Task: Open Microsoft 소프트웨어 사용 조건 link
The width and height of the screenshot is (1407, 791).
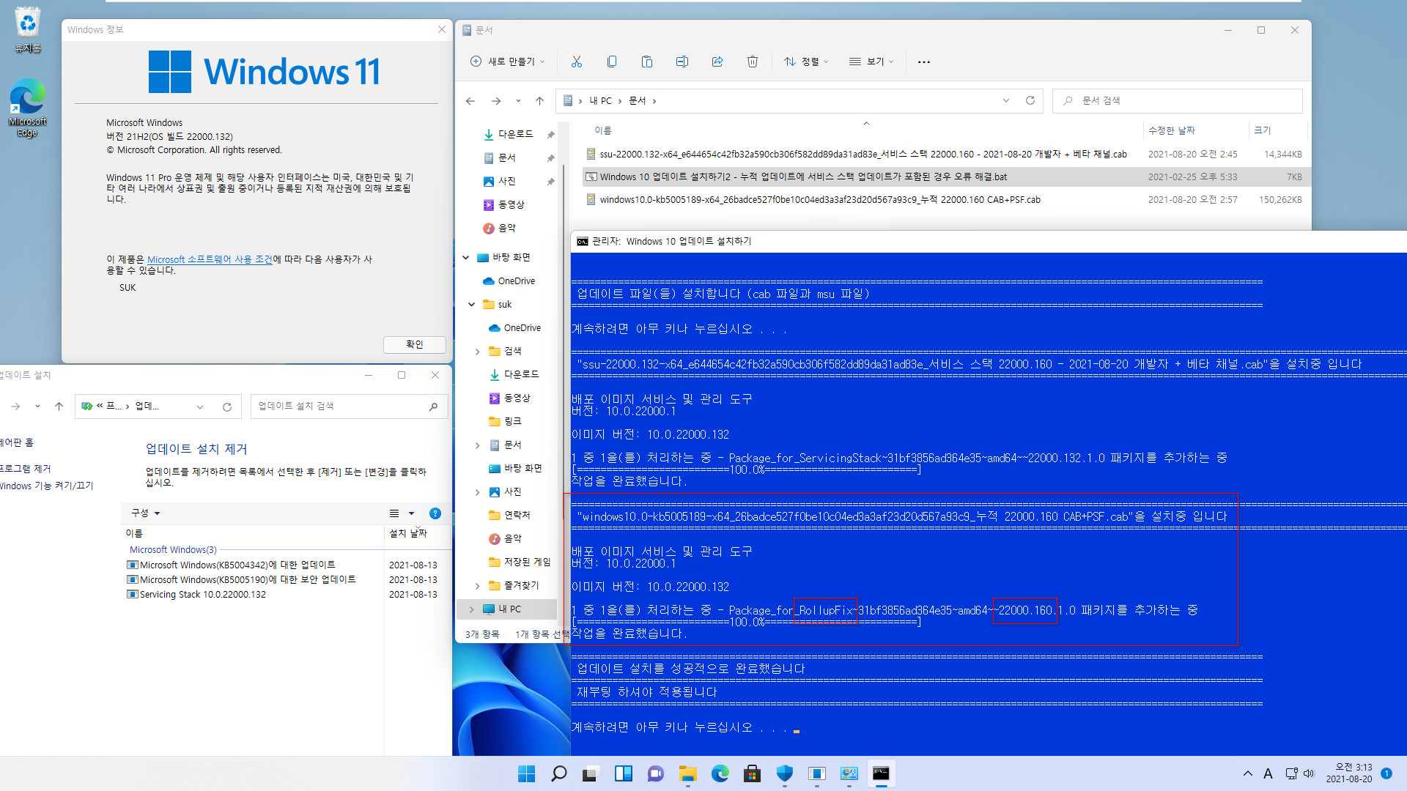Action: coord(210,260)
